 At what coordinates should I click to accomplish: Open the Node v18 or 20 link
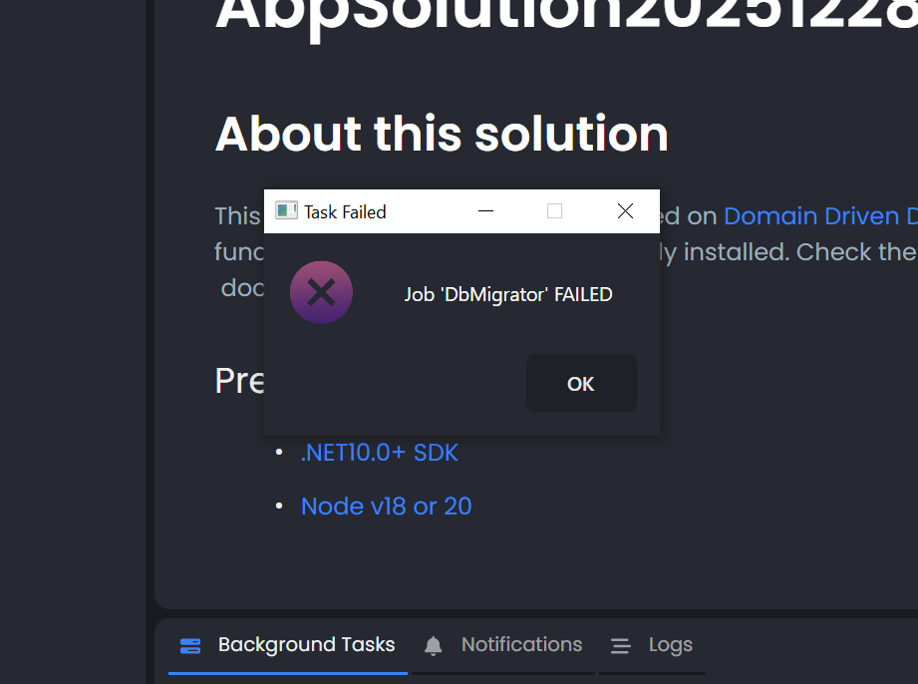click(386, 507)
